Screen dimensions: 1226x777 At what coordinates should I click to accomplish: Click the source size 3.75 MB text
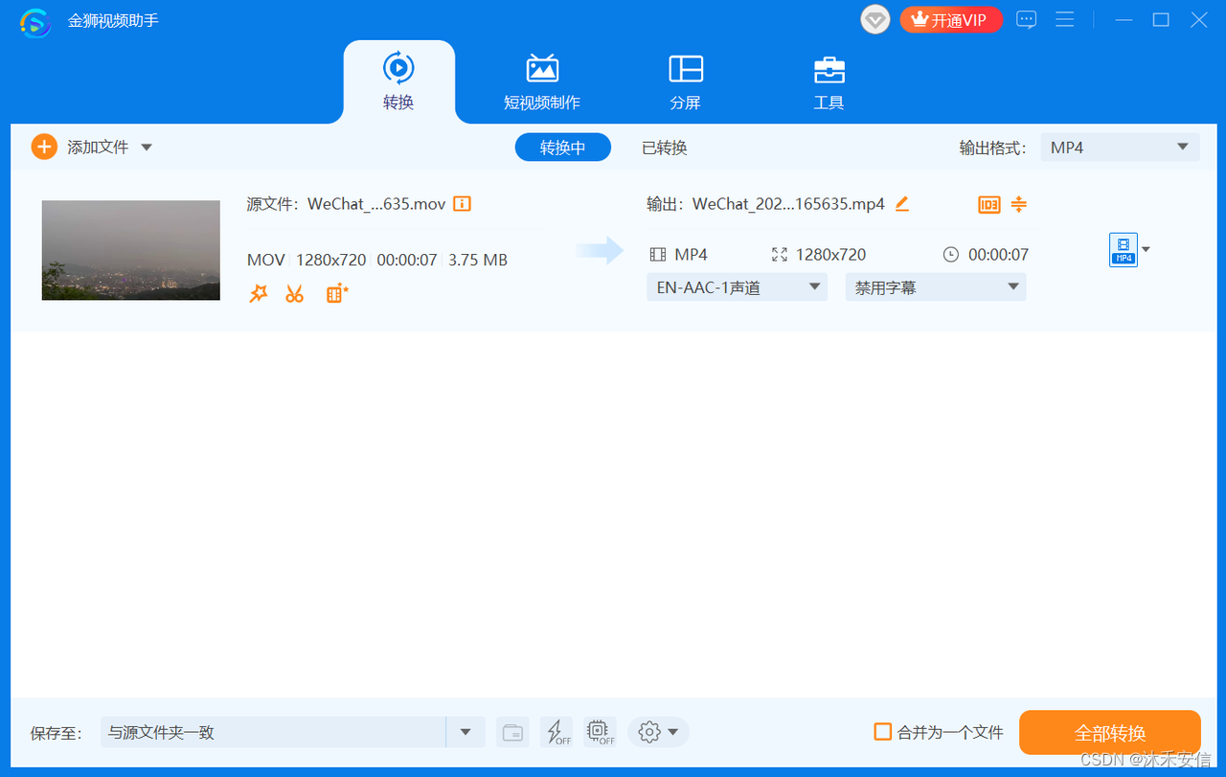pyautogui.click(x=478, y=260)
